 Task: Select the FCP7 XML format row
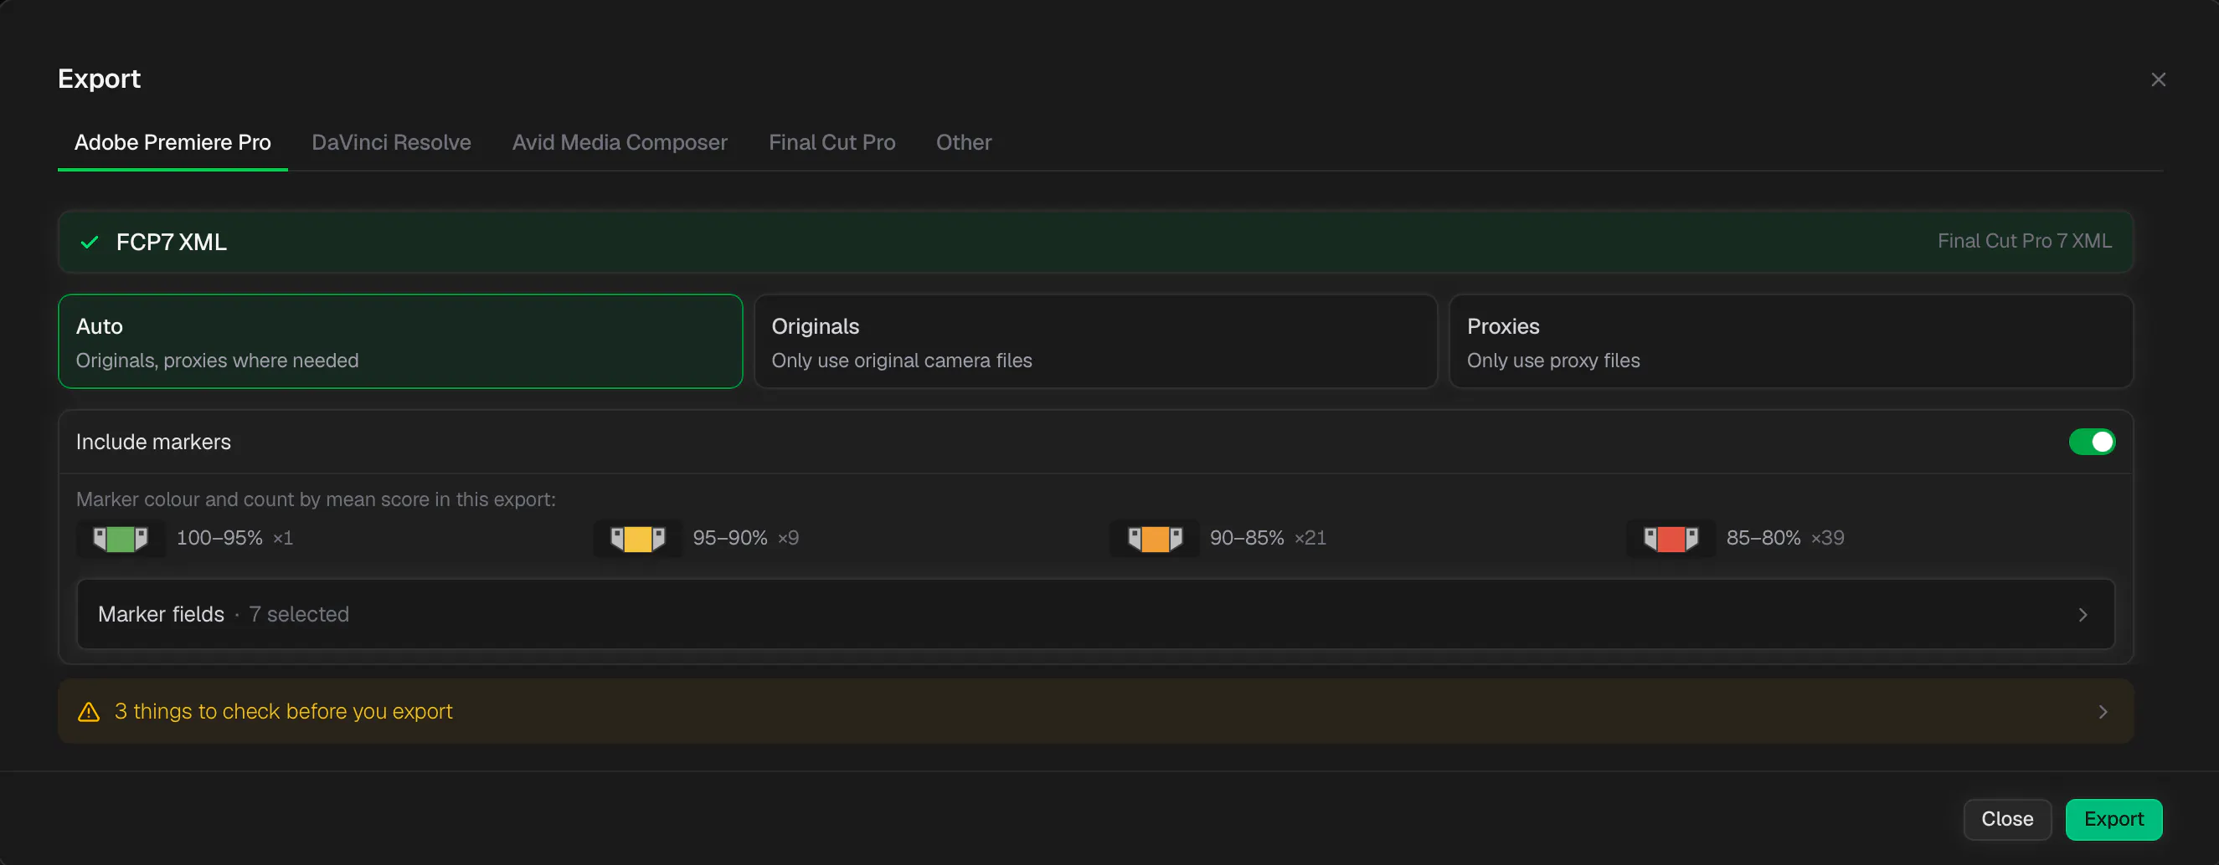pyautogui.click(x=1095, y=242)
